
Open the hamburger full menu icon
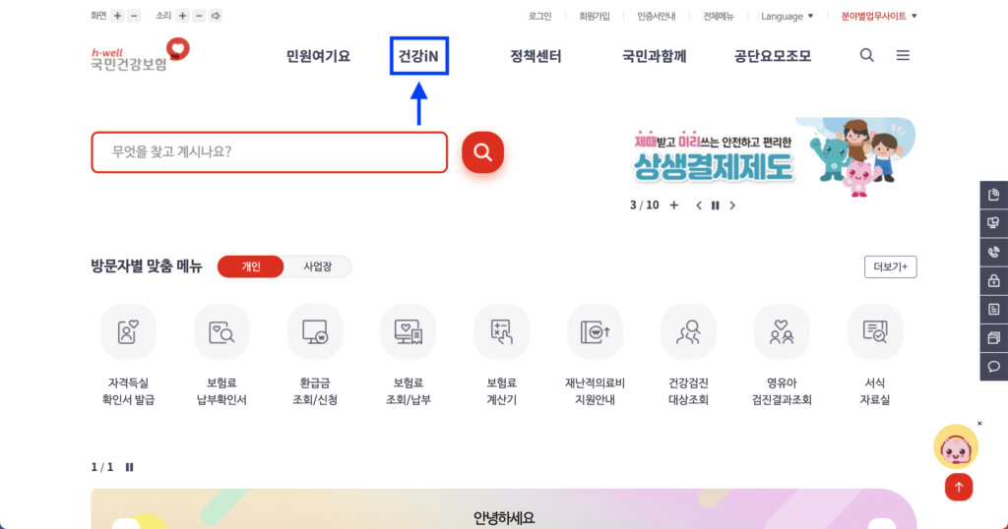click(x=903, y=56)
